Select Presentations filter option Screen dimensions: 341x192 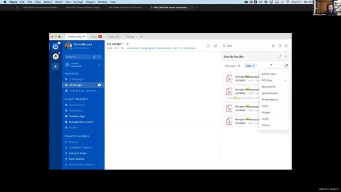[x=274, y=100]
